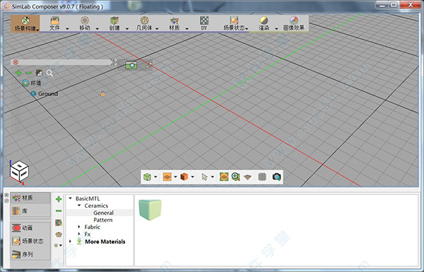Select Pattern under Ceramics

[x=103, y=220]
